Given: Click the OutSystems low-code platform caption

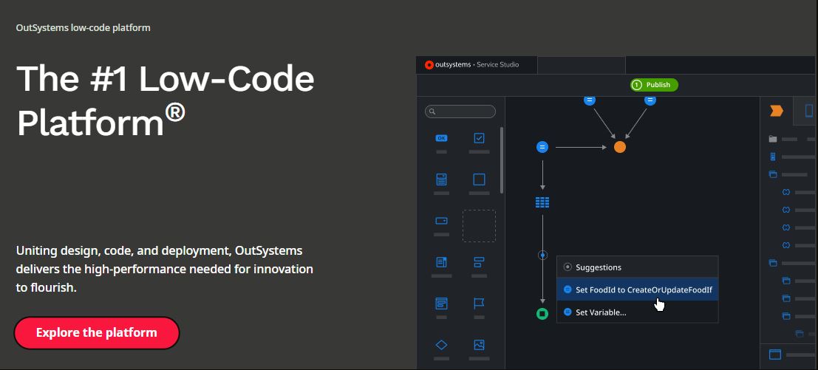Looking at the screenshot, I should coord(83,27).
